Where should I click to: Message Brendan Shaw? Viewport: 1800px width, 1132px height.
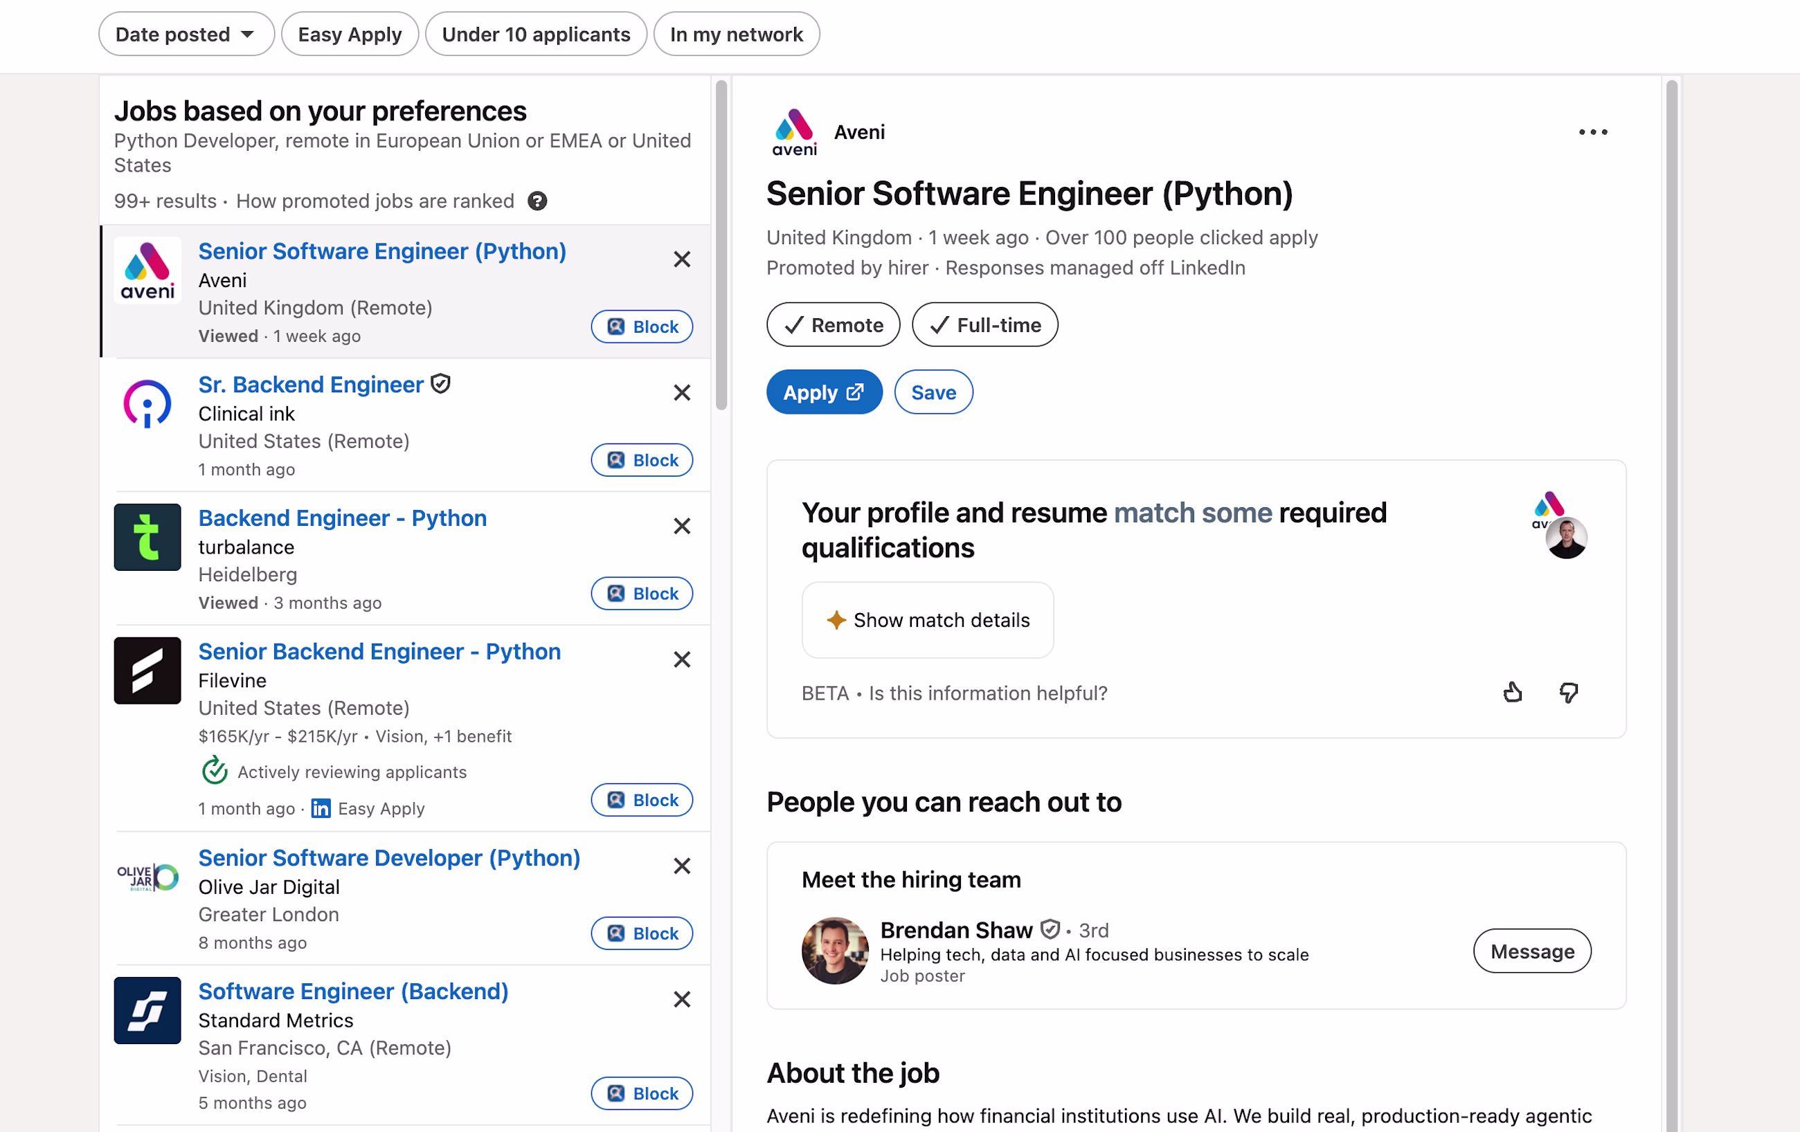(1532, 951)
